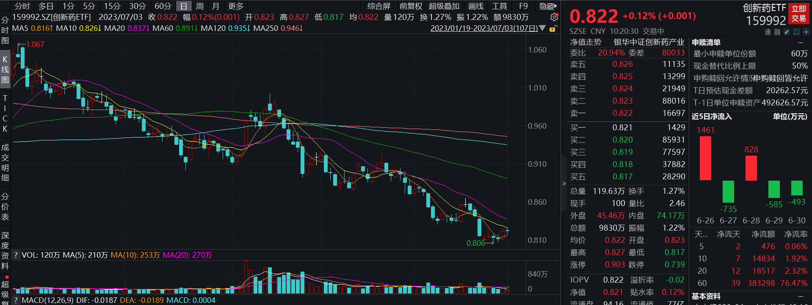Open MACD indicator help question mark

[16, 300]
